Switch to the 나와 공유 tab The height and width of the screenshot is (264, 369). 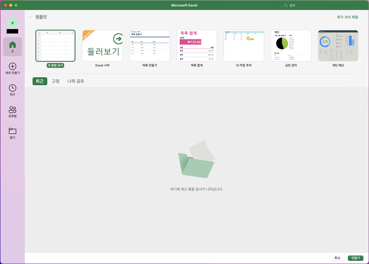(76, 81)
